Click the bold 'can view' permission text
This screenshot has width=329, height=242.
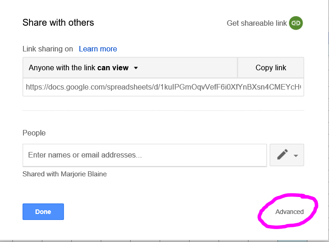tap(113, 68)
